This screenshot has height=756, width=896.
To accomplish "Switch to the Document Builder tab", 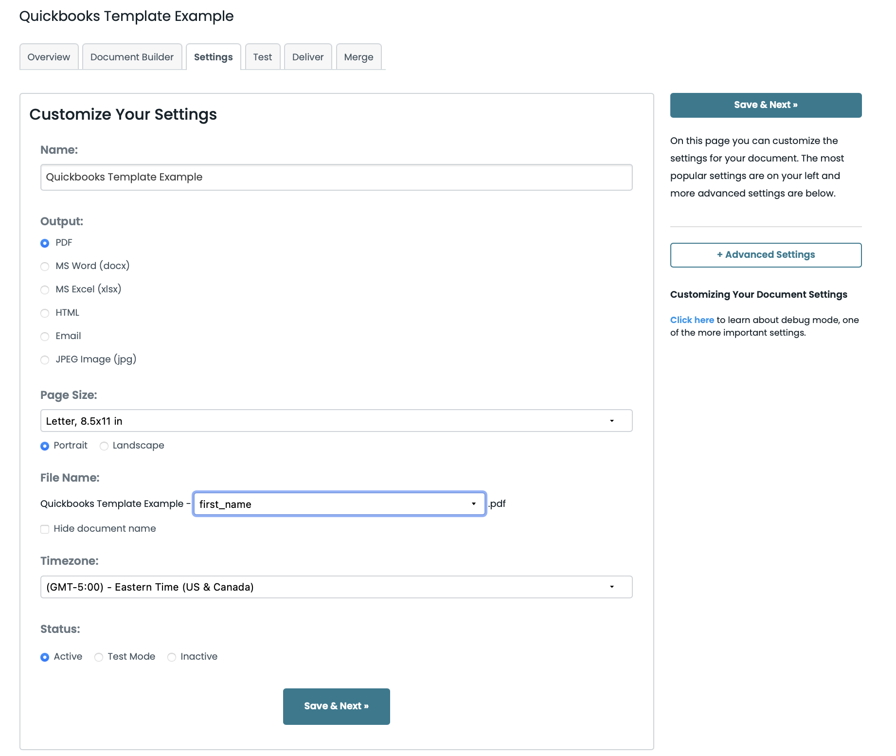I will click(x=132, y=57).
